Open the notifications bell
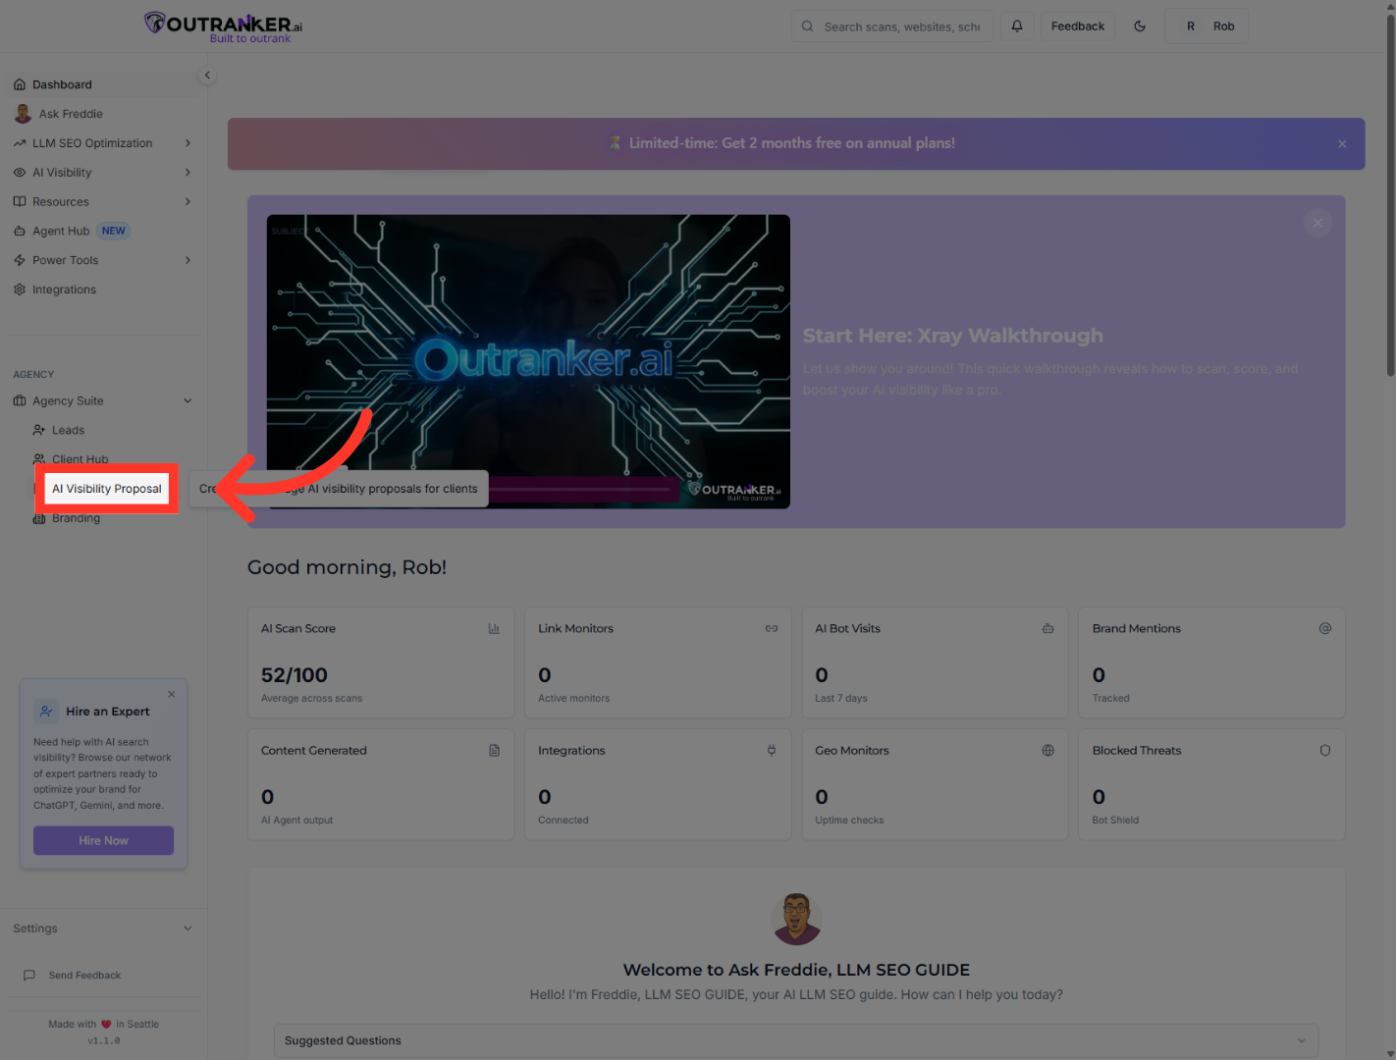 point(1017,26)
